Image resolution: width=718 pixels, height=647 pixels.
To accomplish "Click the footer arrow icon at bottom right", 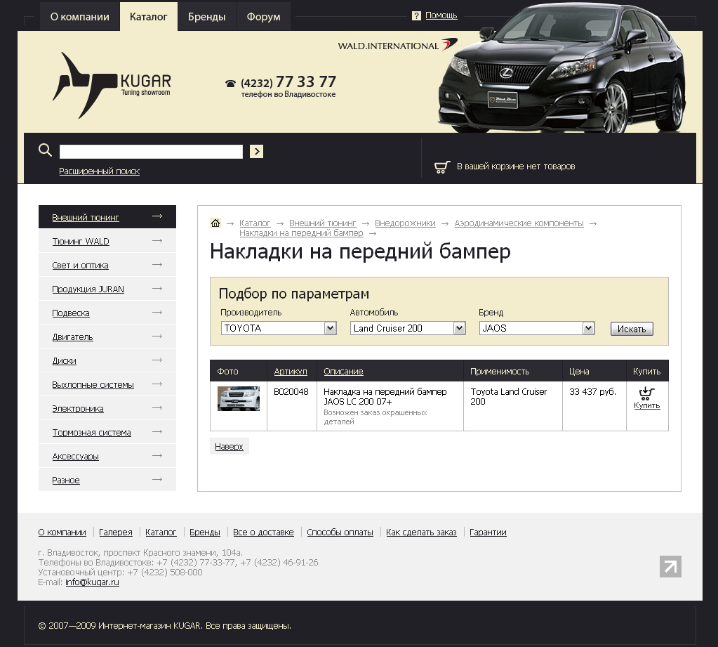I will click(x=670, y=566).
